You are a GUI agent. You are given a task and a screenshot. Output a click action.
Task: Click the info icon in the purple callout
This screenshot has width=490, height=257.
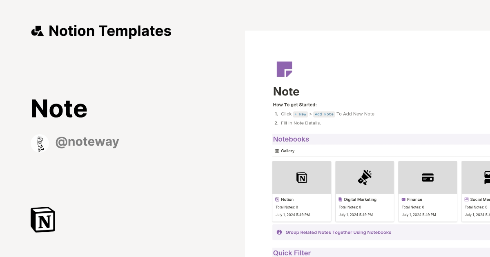pos(279,232)
